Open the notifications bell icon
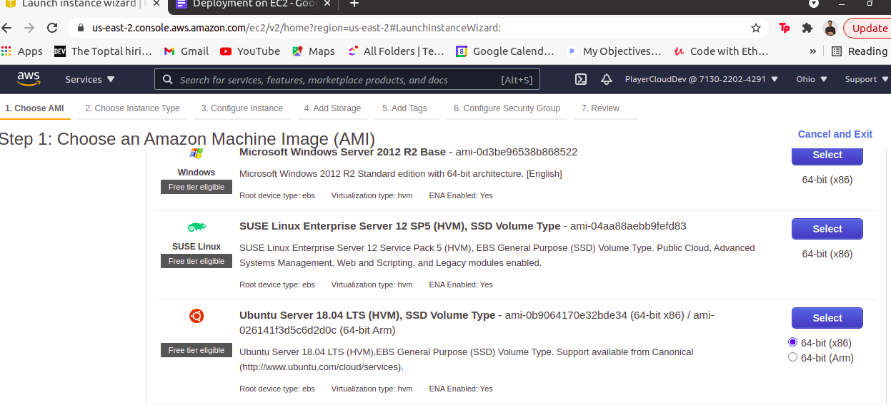Screen dimensions: 891x405 click(607, 79)
